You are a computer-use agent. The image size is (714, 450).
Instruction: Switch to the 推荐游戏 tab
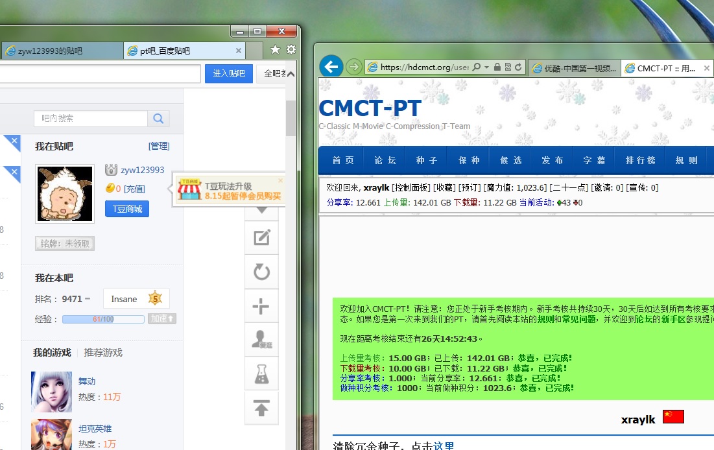pos(103,353)
